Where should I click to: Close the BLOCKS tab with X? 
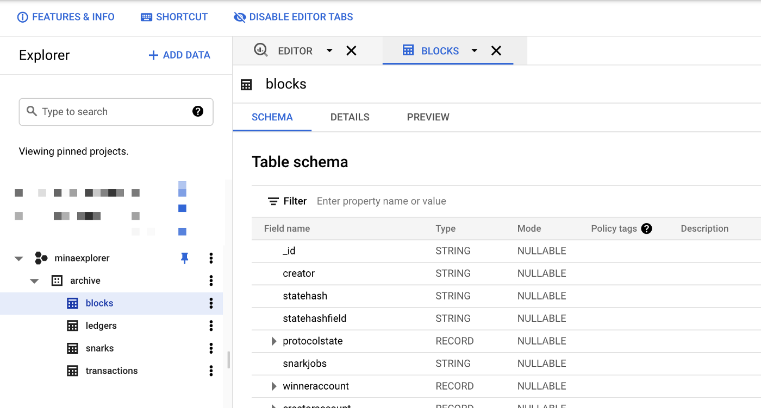coord(496,50)
